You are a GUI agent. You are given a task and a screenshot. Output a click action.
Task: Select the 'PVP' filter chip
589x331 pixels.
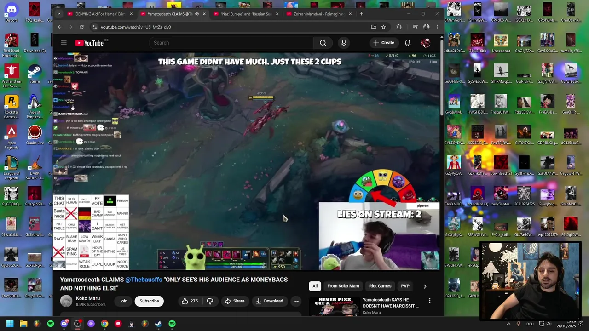405,286
